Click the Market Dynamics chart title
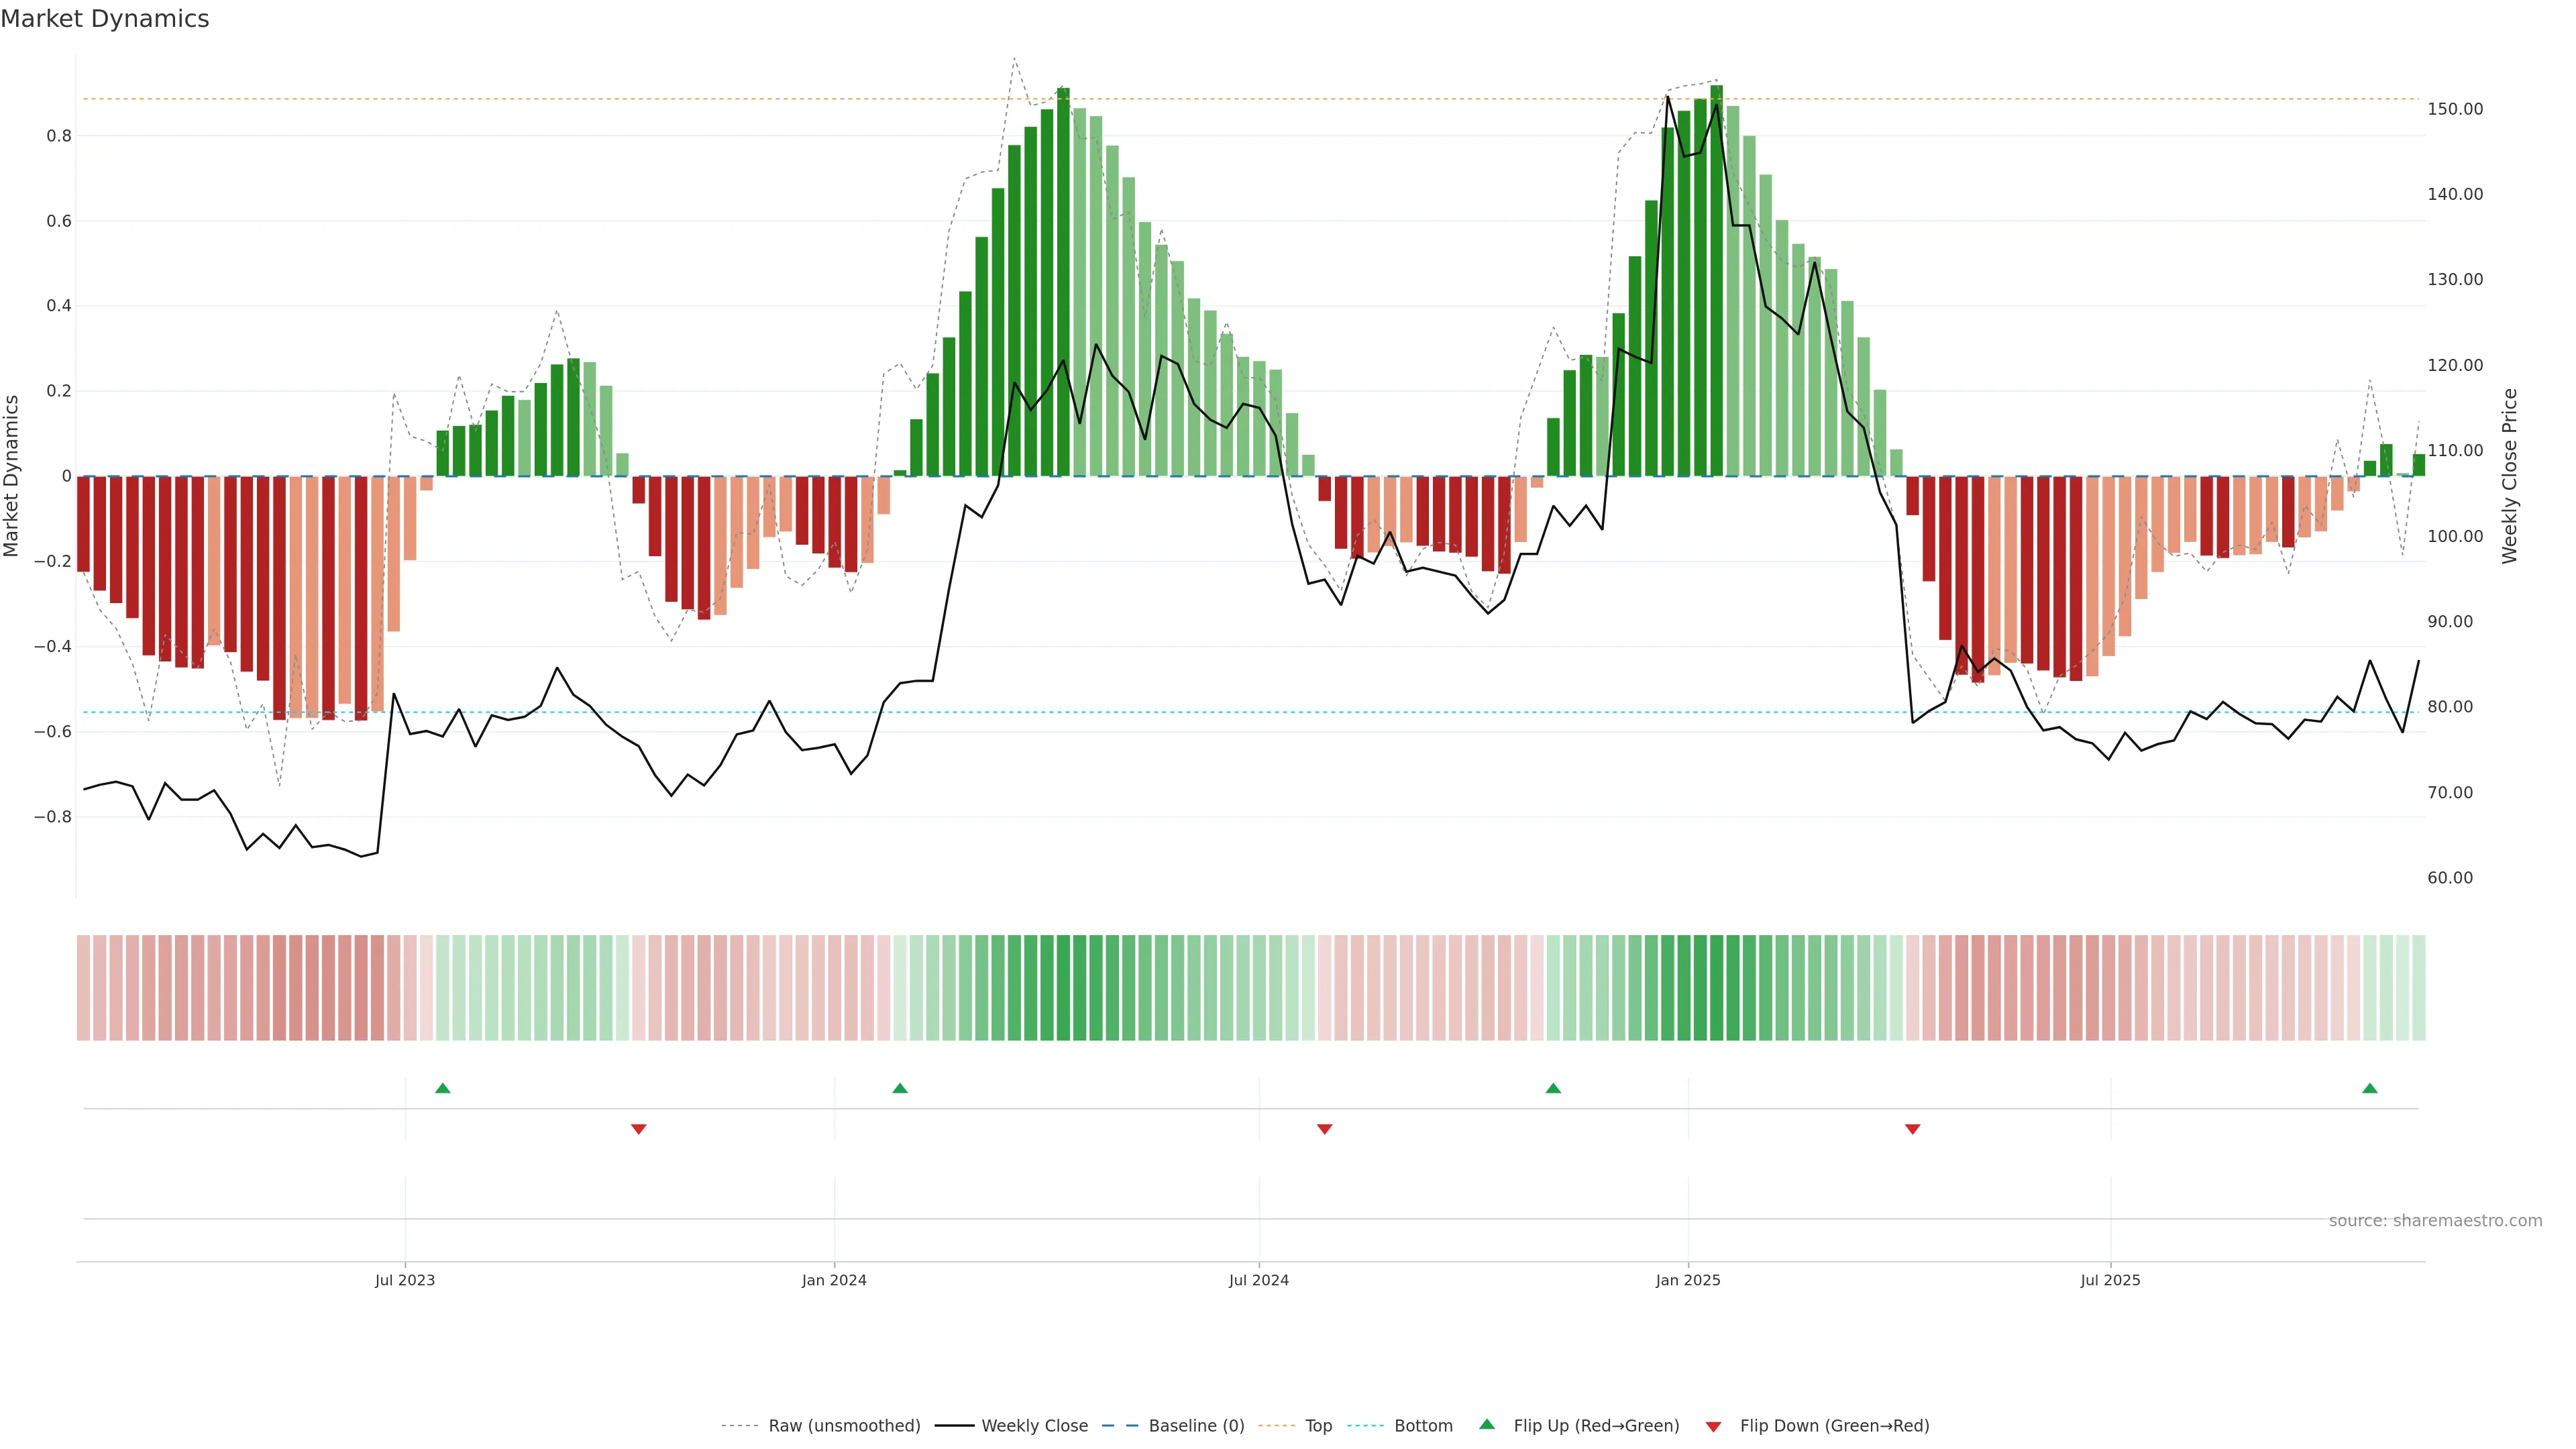This screenshot has width=2576, height=1449. 105,19
